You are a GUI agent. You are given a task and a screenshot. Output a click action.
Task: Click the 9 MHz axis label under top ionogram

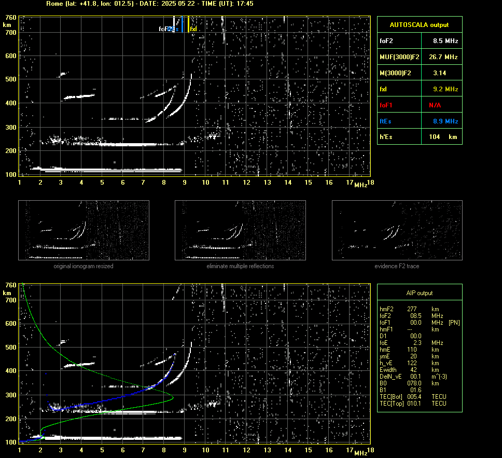coord(185,183)
